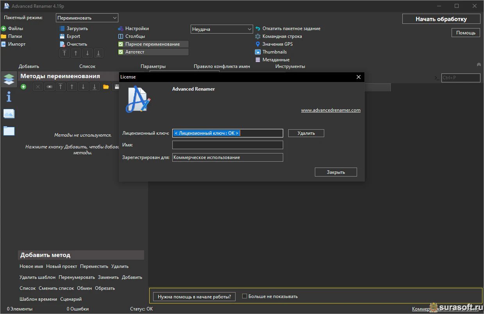The image size is (484, 314).
Task: Click Очистить to clear the list
Action: pyautogui.click(x=77, y=44)
